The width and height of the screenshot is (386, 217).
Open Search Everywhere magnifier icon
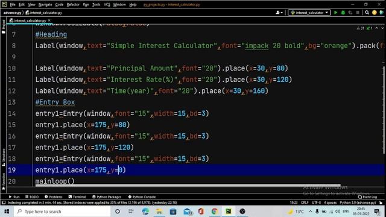click(x=367, y=13)
